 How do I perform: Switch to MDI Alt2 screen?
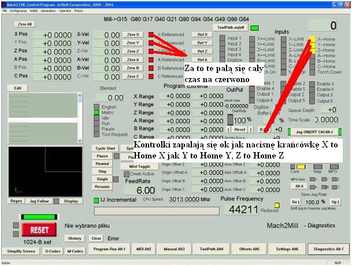144,249
